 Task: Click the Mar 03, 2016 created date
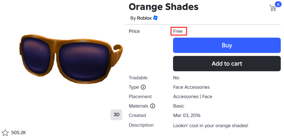[187, 115]
